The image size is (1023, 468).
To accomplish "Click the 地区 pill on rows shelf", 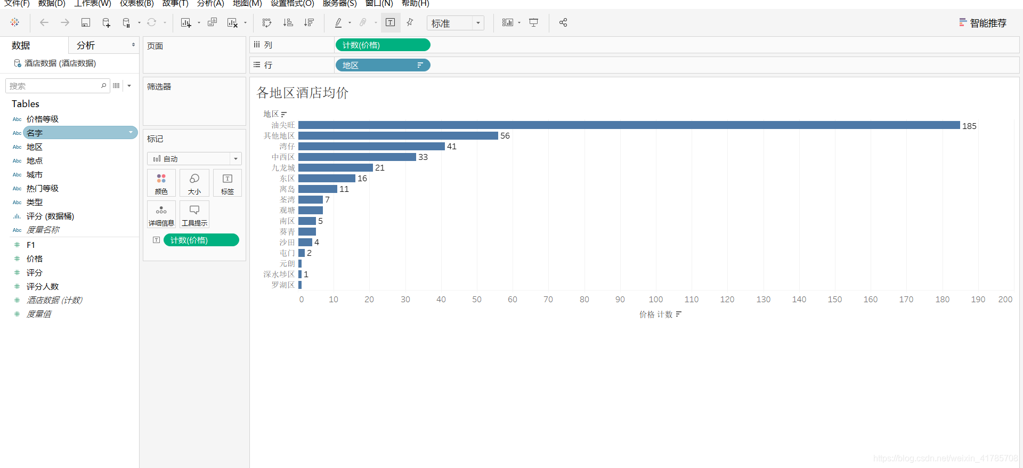I will click(x=383, y=65).
